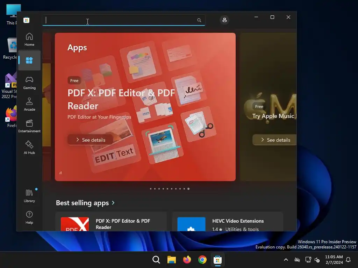The width and height of the screenshot is (358, 268).
Task: Click the PDF X featured banner
Action: pos(145,107)
